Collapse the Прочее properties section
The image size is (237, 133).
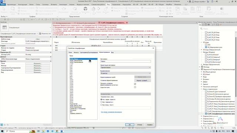pos(51,61)
